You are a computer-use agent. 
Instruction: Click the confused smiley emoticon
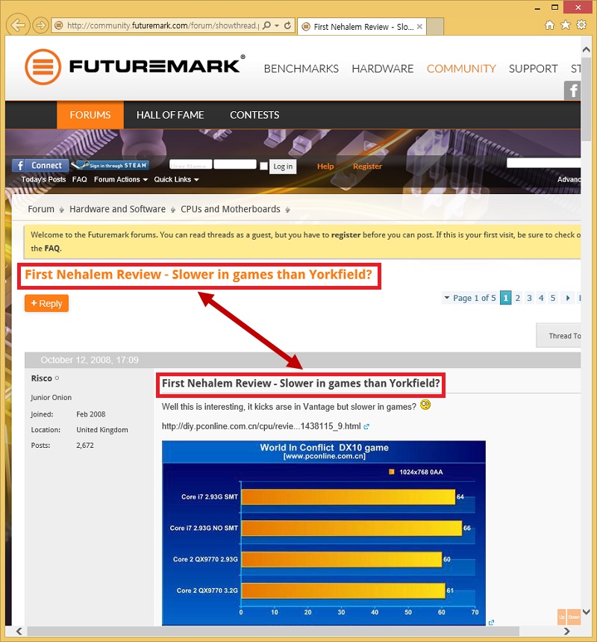pyautogui.click(x=425, y=405)
